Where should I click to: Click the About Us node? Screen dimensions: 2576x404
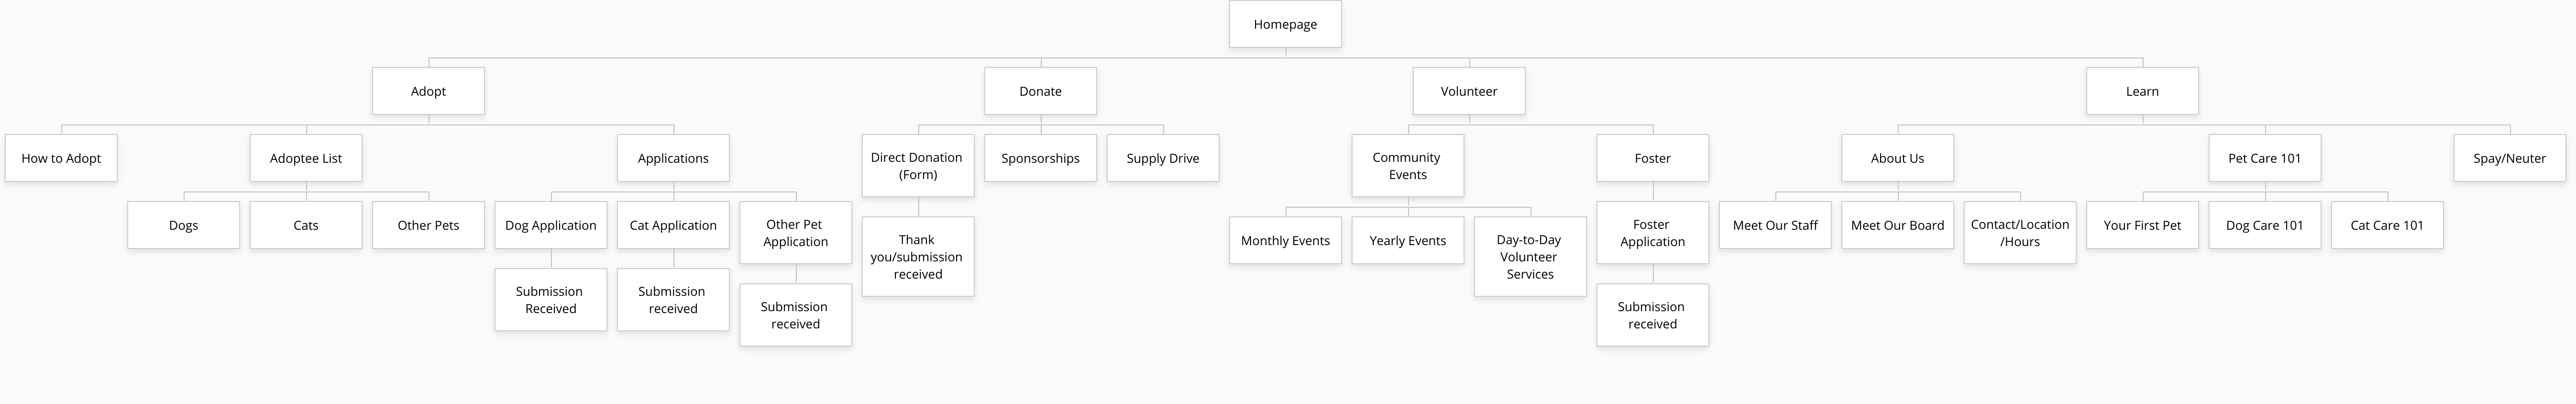pos(1897,158)
